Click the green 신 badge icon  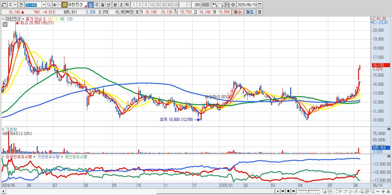pos(64,5)
